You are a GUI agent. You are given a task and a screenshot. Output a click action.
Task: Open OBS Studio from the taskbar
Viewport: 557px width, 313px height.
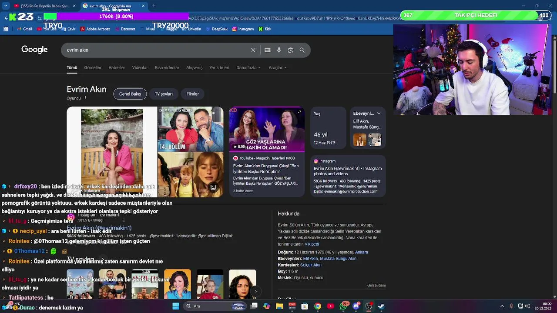(x=369, y=306)
